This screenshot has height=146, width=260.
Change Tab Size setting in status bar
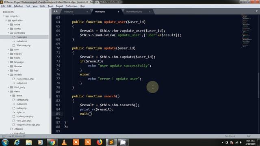(230, 136)
